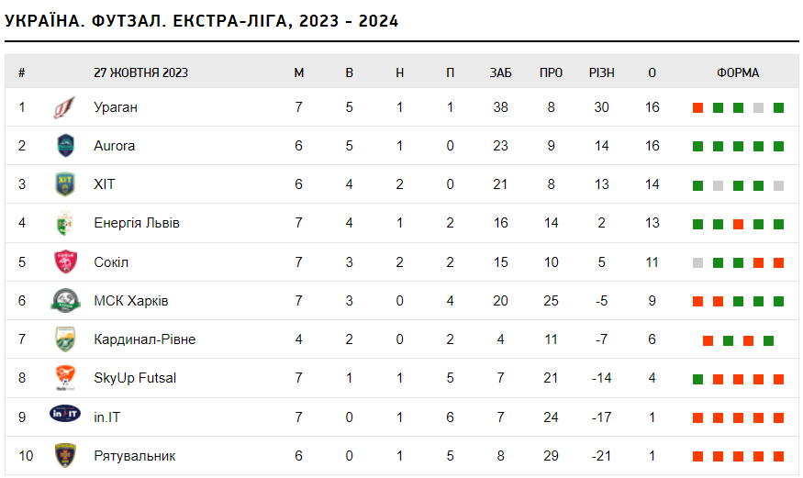This screenshot has width=803, height=478.
Task: Open the МСК Харків club logo
Action: tap(65, 300)
